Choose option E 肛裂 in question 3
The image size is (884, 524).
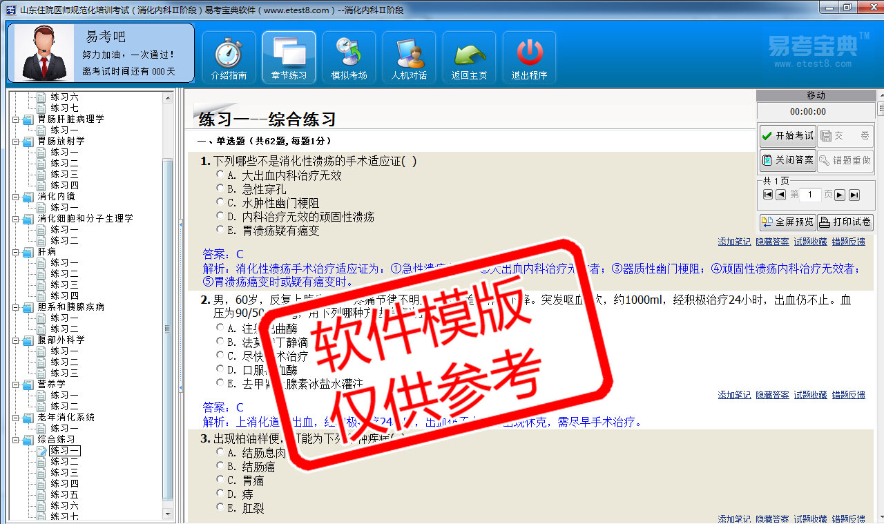(220, 507)
